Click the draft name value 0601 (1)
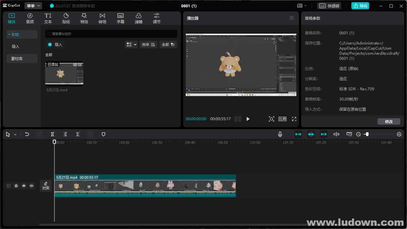The image size is (407, 229). 347,33
